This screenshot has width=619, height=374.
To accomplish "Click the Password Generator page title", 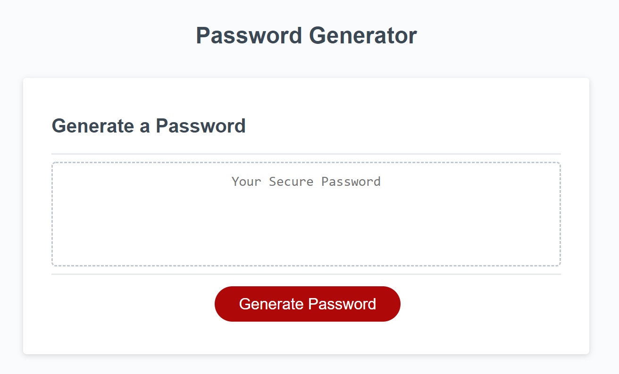I will (306, 35).
